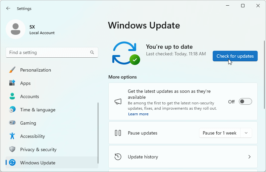This screenshot has width=266, height=172.
Task: Click the More options heading
Action: [123, 77]
